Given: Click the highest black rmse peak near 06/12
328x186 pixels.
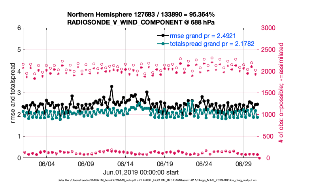Looking at the screenshot, I should point(112,86).
